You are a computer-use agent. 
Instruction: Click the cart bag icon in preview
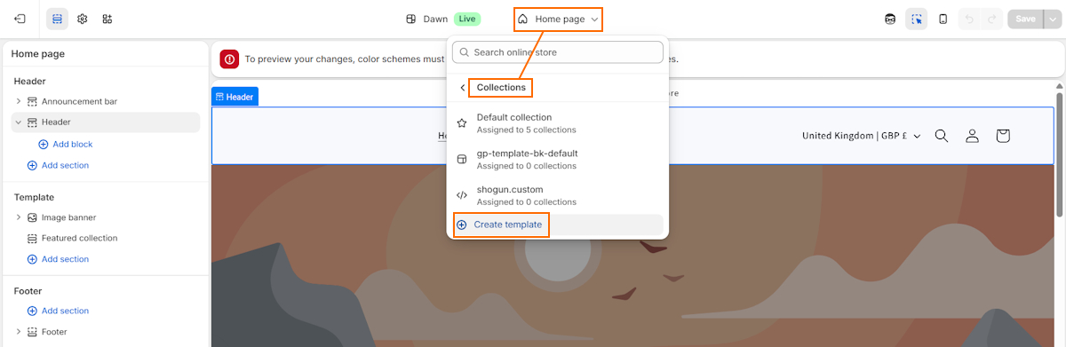pos(1003,136)
